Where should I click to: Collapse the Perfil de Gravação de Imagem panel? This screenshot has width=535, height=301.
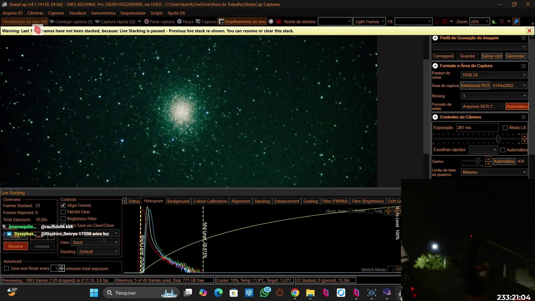435,38
